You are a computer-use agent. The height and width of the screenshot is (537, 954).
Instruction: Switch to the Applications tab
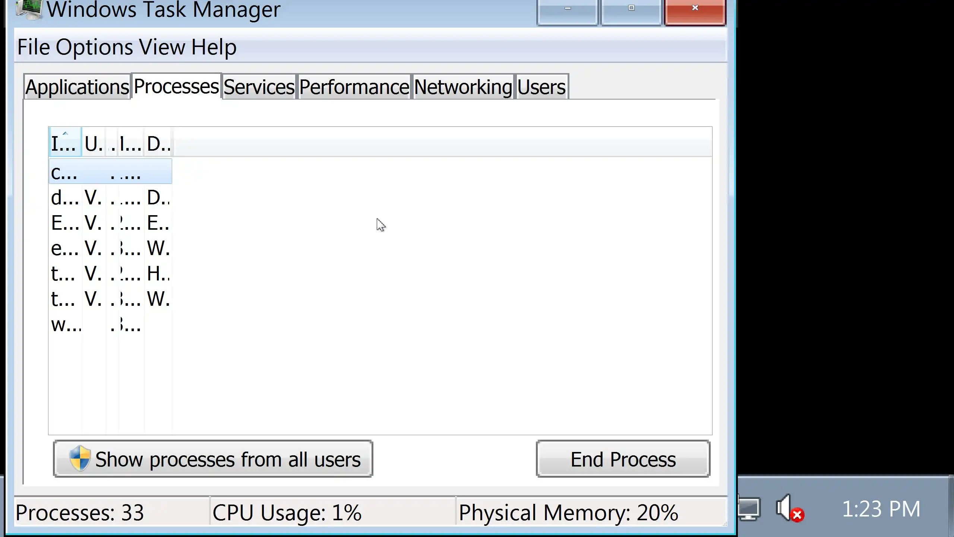(77, 87)
